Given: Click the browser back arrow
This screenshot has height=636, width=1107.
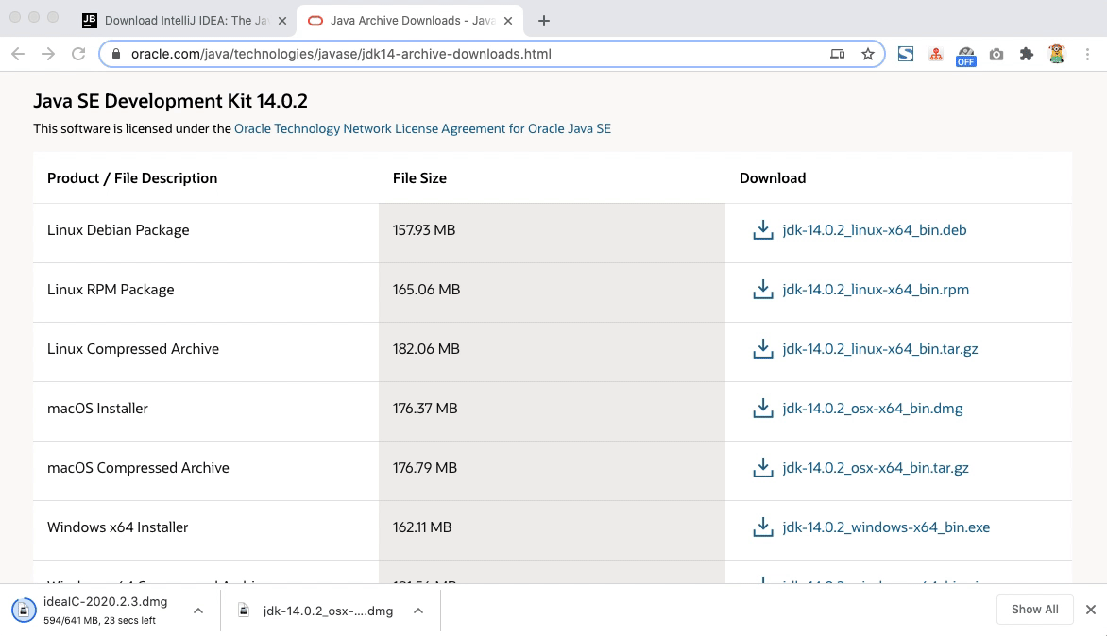Looking at the screenshot, I should pyautogui.click(x=18, y=54).
